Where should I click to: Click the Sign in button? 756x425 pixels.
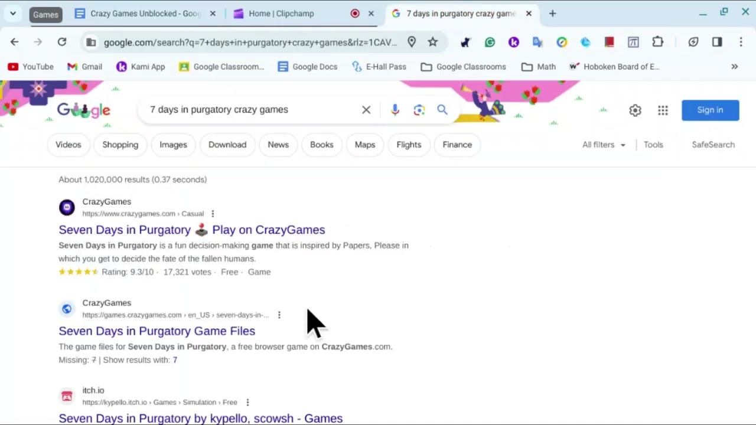pyautogui.click(x=710, y=110)
